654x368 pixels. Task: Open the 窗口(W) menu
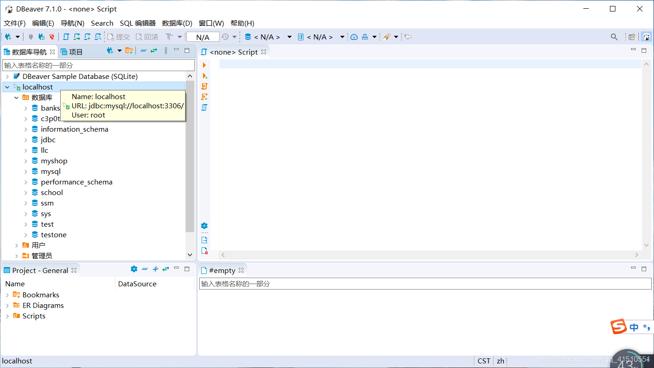(211, 23)
